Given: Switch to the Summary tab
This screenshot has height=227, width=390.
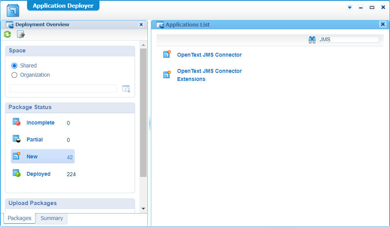Looking at the screenshot, I should point(51,218).
